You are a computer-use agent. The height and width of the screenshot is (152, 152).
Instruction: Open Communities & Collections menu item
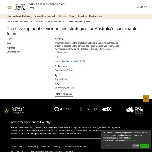click(20, 16)
